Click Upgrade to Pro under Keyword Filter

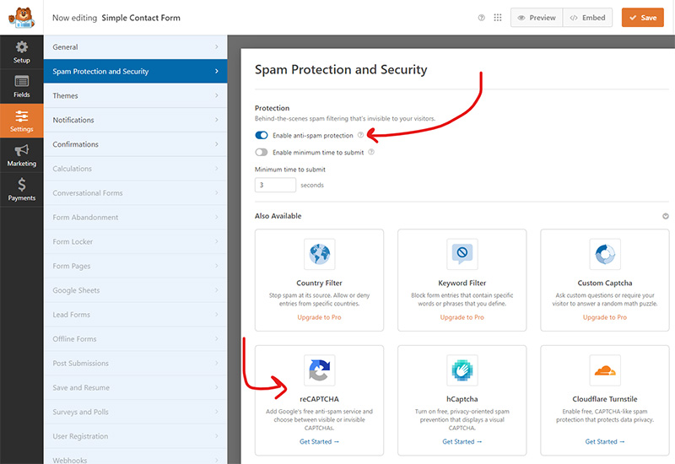pyautogui.click(x=462, y=317)
